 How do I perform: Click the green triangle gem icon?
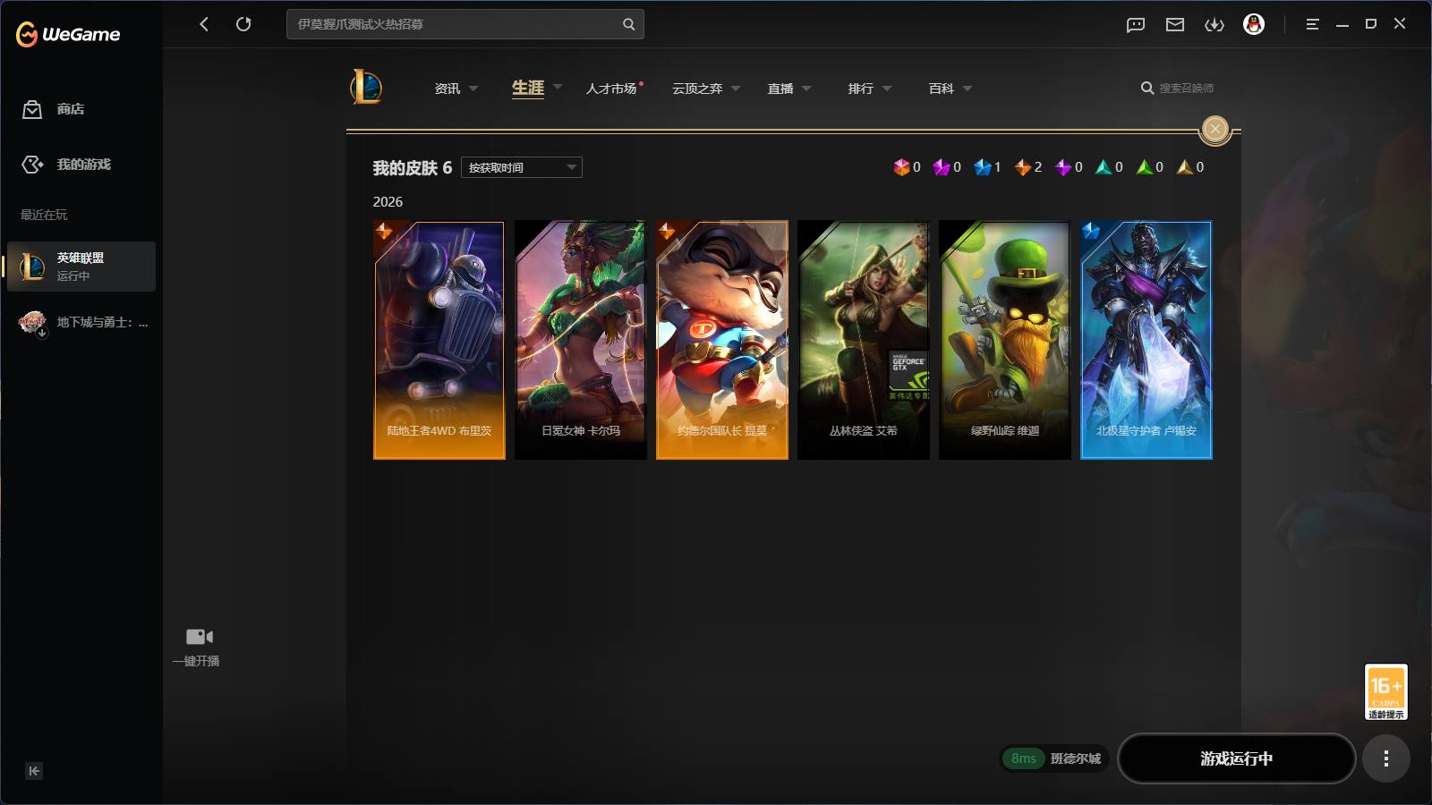[x=1145, y=167]
